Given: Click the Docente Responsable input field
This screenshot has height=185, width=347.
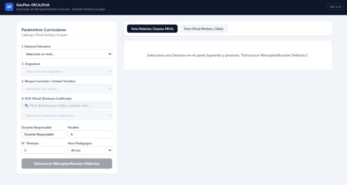Looking at the screenshot, I should (x=43, y=134).
